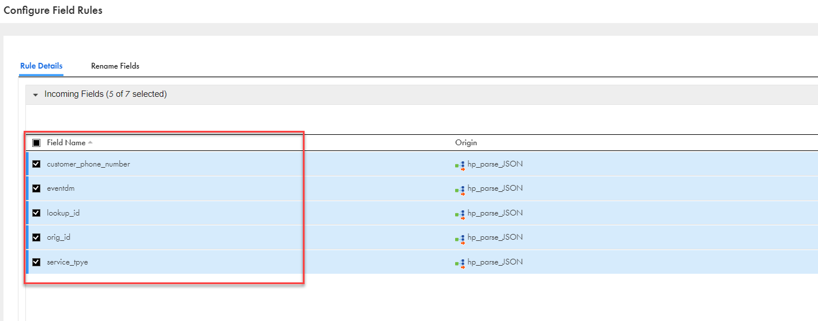Collapse the Incoming Fields section
Screen dimensions: 818x321
click(x=35, y=95)
